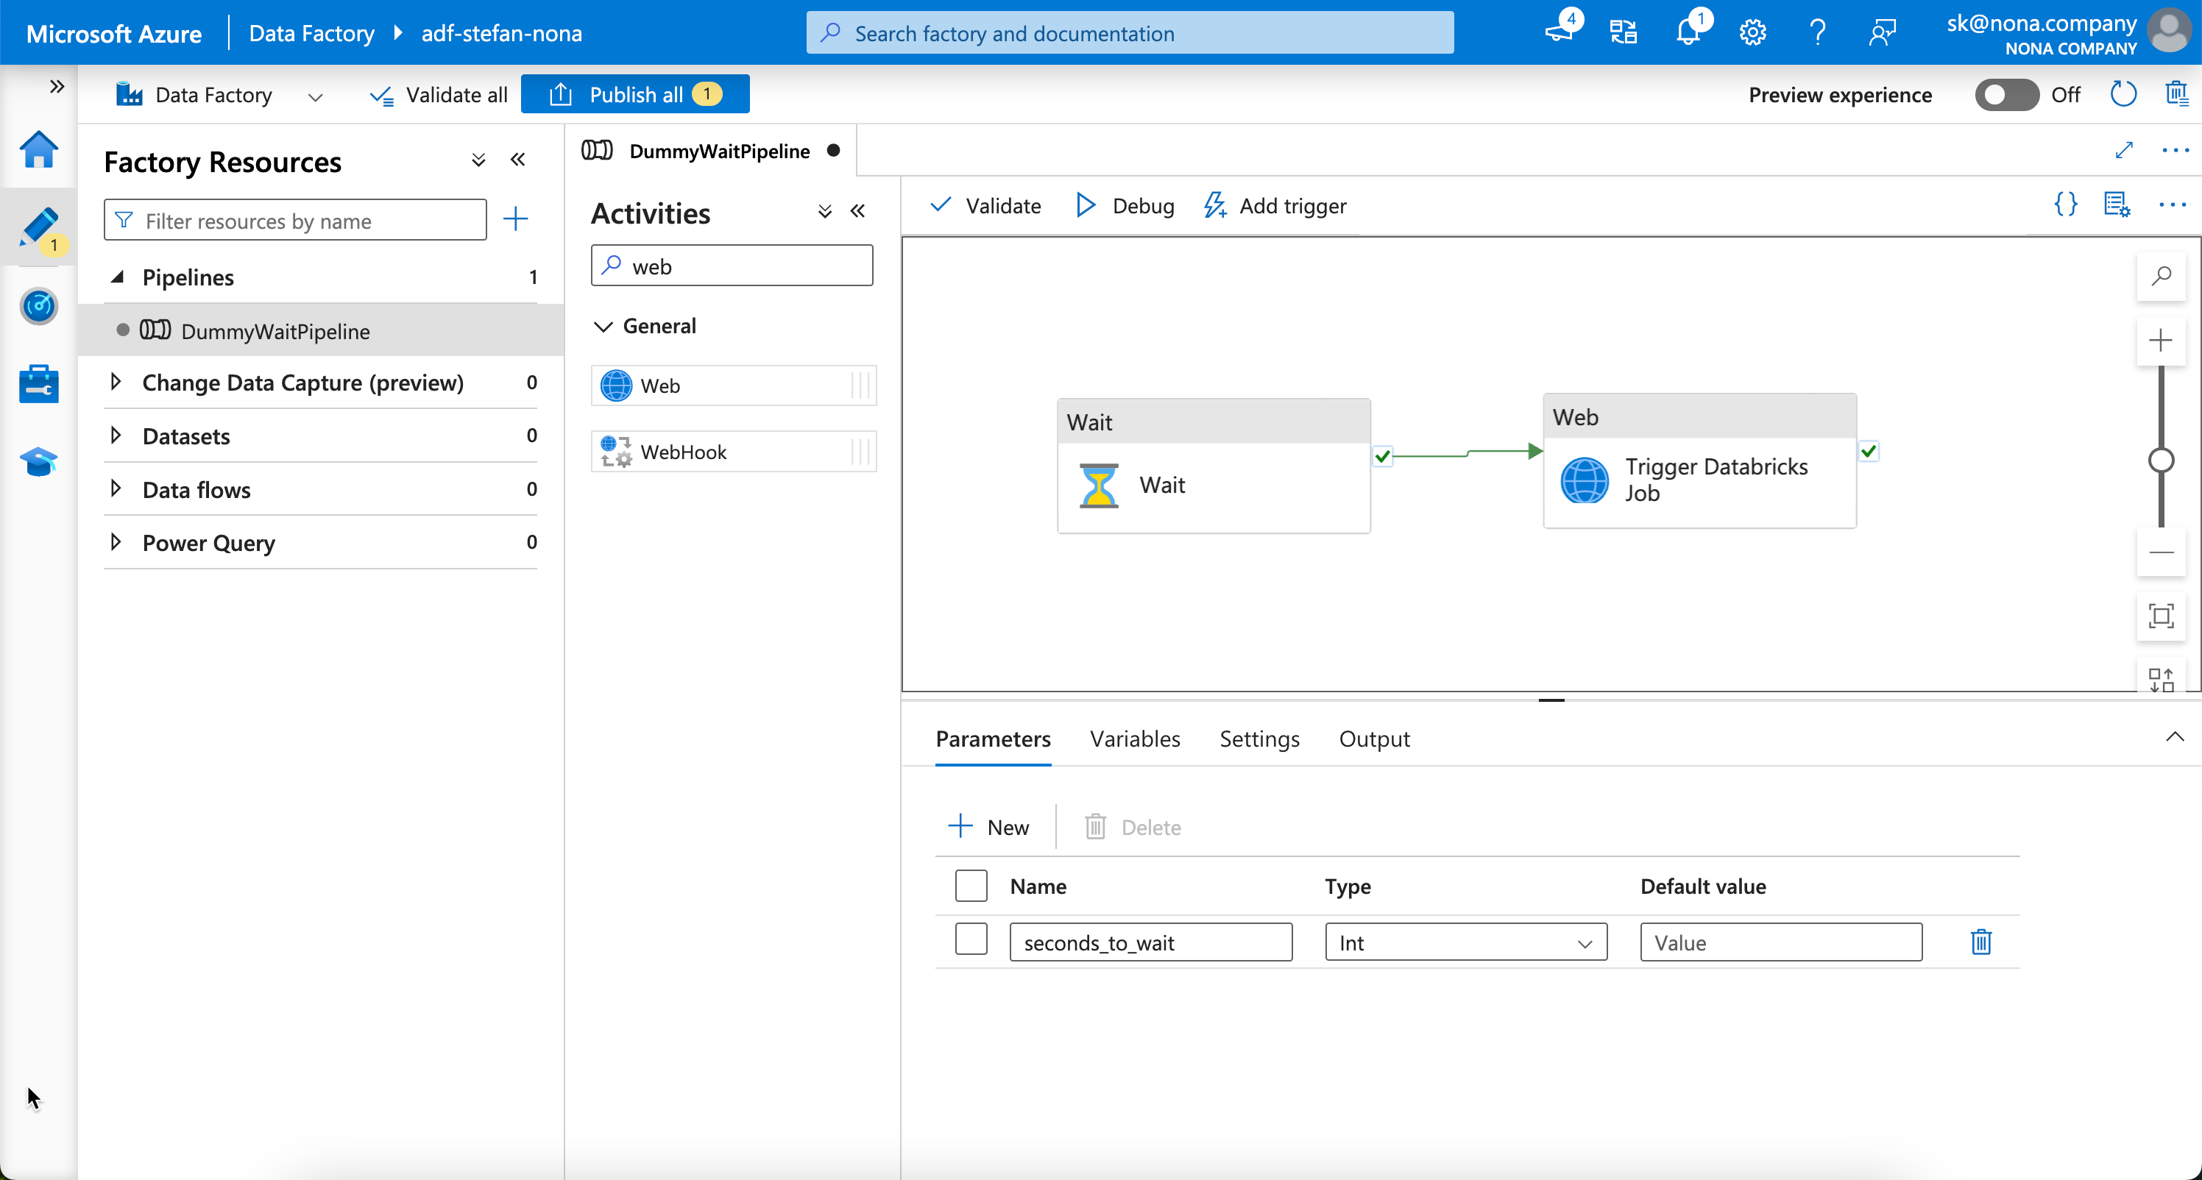This screenshot has width=2202, height=1180.
Task: Click the Publish all button
Action: point(635,94)
